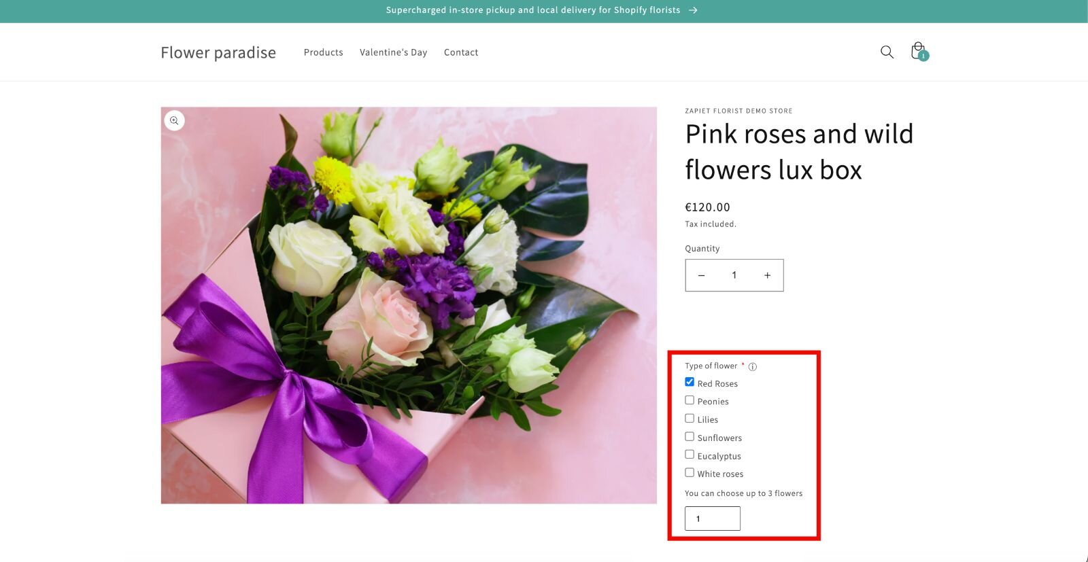
Task: Click the info icon beside Type of flower
Action: point(753,367)
